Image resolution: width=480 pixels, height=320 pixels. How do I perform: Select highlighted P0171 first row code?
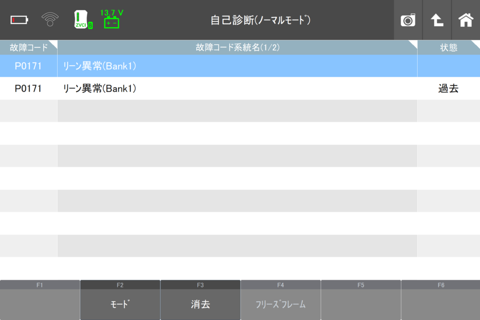click(x=29, y=66)
